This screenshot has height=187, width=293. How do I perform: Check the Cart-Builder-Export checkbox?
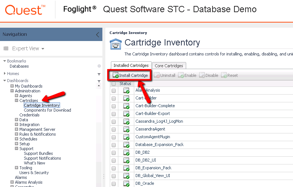pyautogui.click(x=113, y=114)
